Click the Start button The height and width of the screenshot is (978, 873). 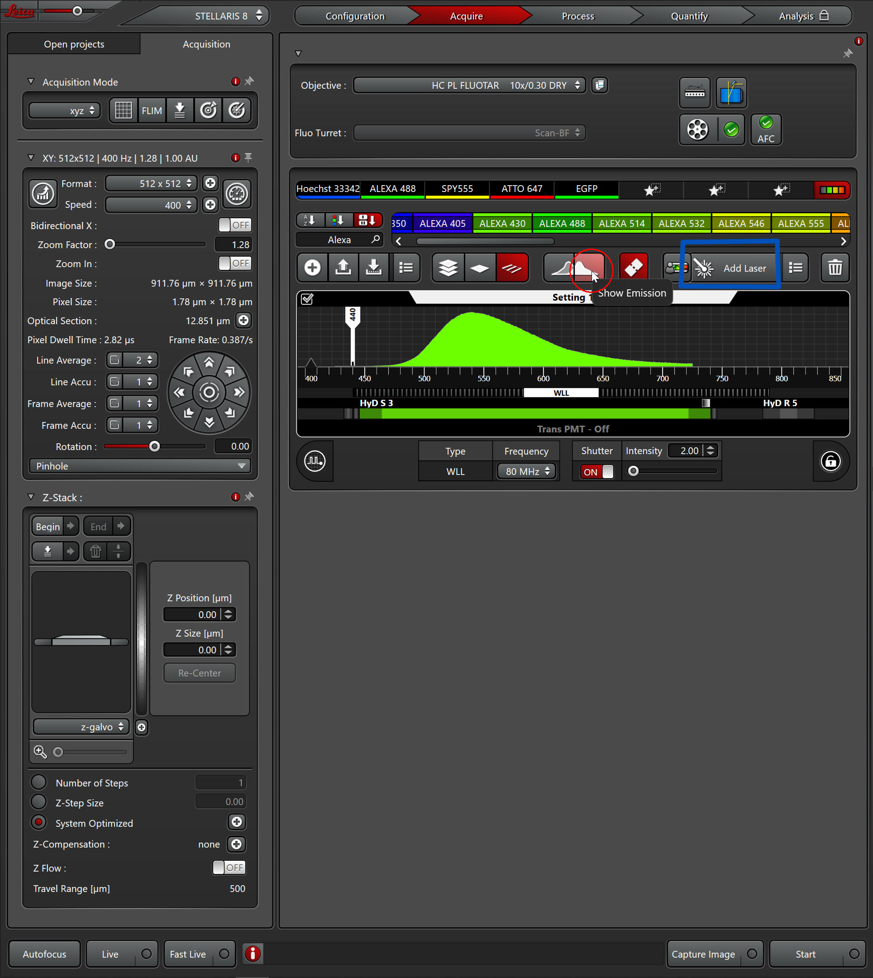tap(816, 954)
